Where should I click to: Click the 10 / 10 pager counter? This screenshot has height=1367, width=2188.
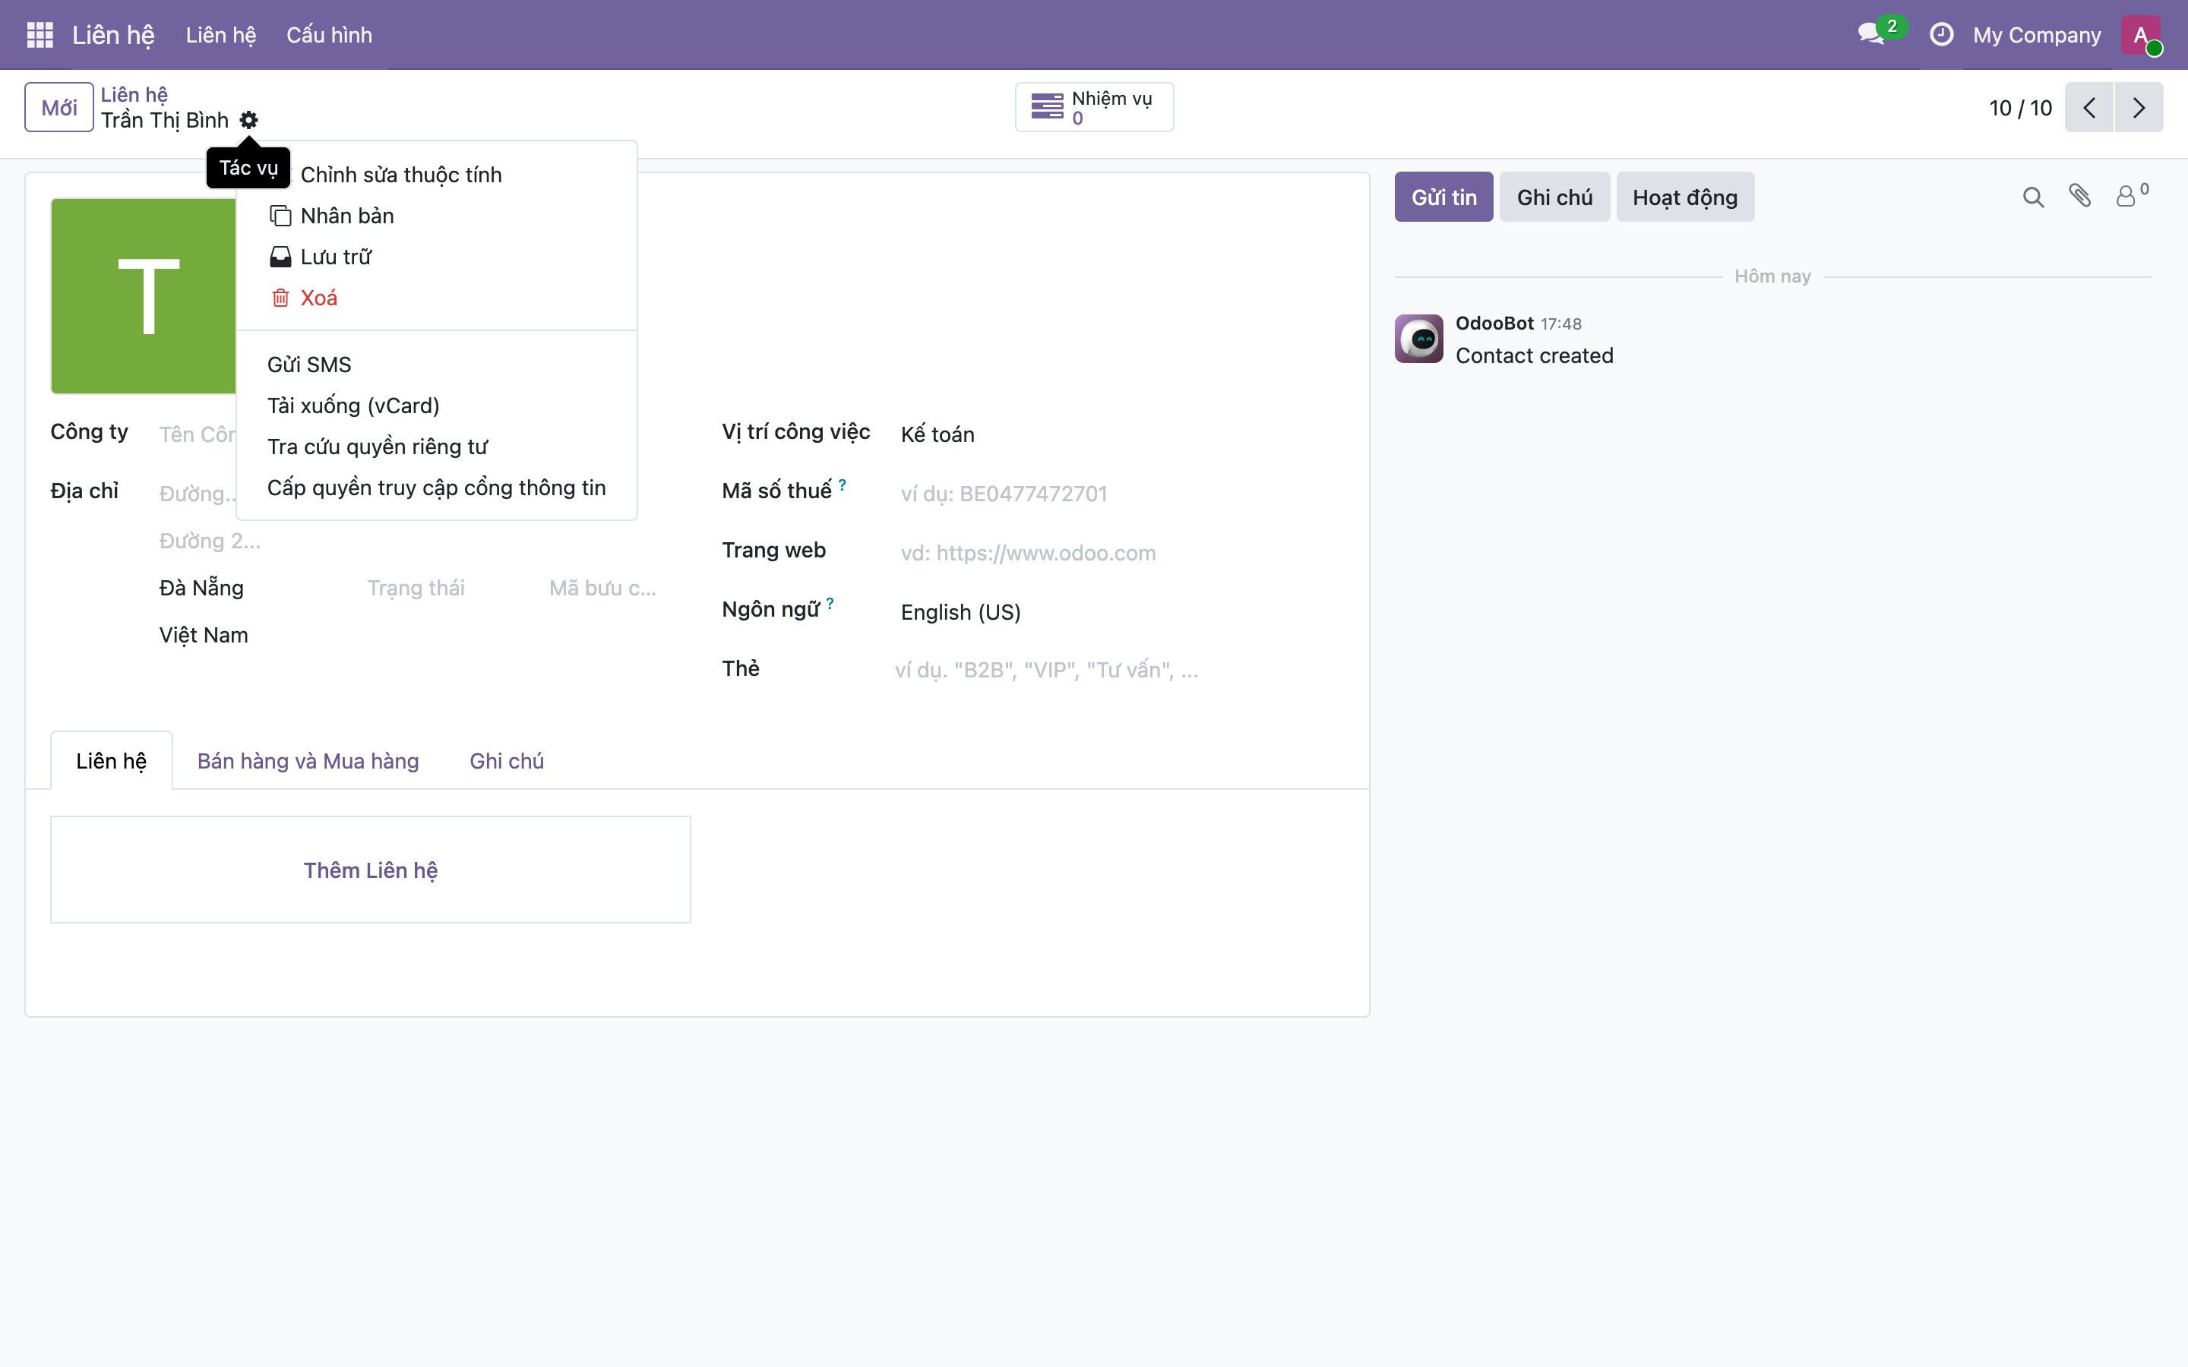pyautogui.click(x=2020, y=108)
